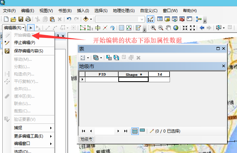Open the Editor (编辑器) dropdown
This screenshot has width=237, height=153.
click(14, 28)
